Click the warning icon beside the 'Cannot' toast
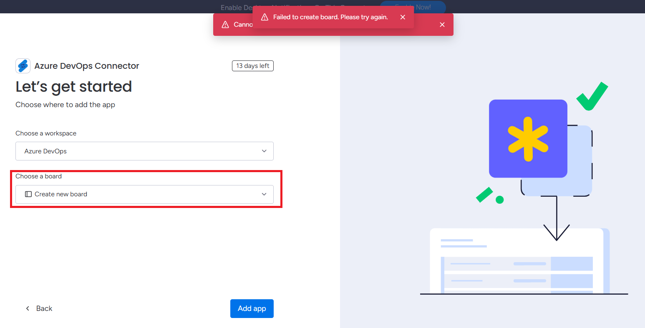Image resolution: width=645 pixels, height=328 pixels. pos(225,25)
